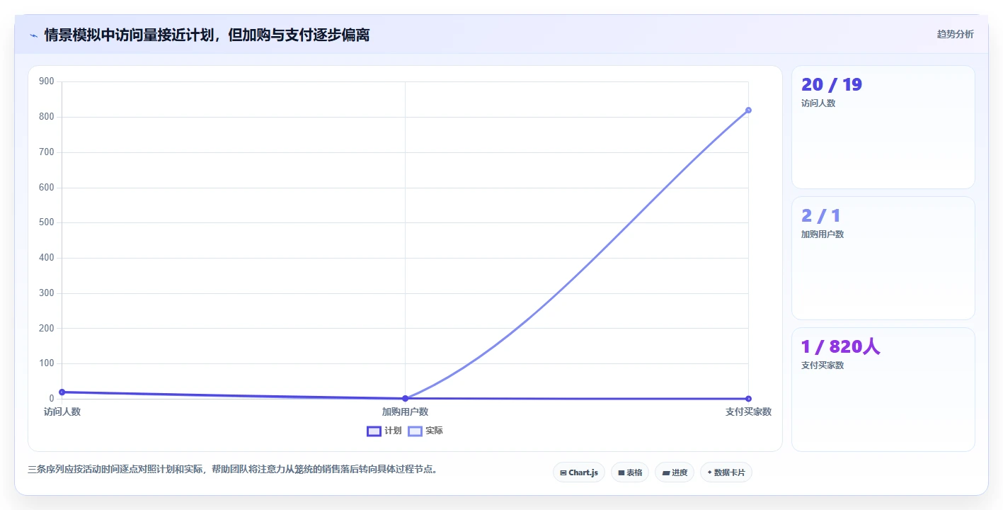This screenshot has width=1003, height=510.
Task: Click the 100 y-axis value
Action: pyautogui.click(x=47, y=363)
